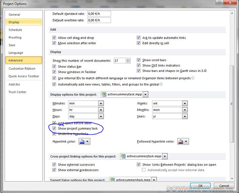
Task: Click the Default standard rate field
Action: click(99, 13)
